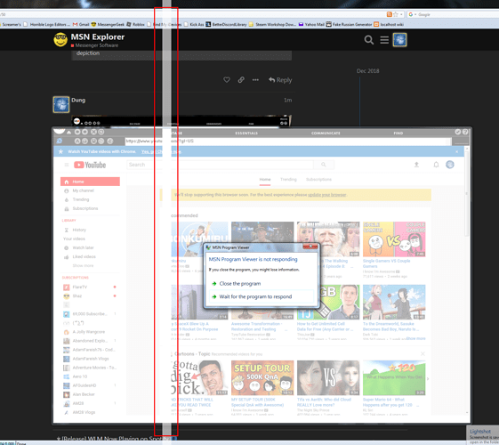This screenshot has width=499, height=445.
Task: Switch to the Trending tab on YouTube
Action: click(288, 179)
